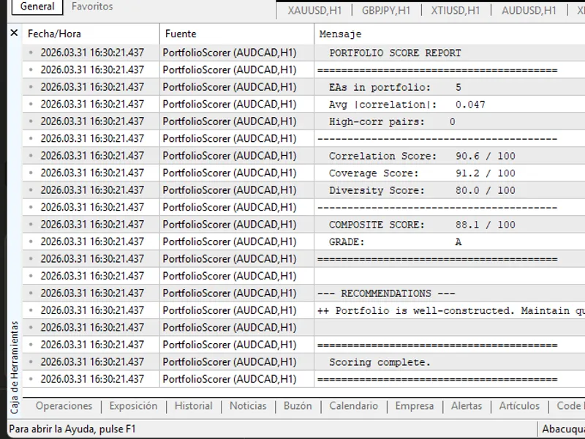Select the 'EAs in portfolio: 5' log row
Image resolution: width=585 pixels, height=439 pixels.
tap(303, 87)
